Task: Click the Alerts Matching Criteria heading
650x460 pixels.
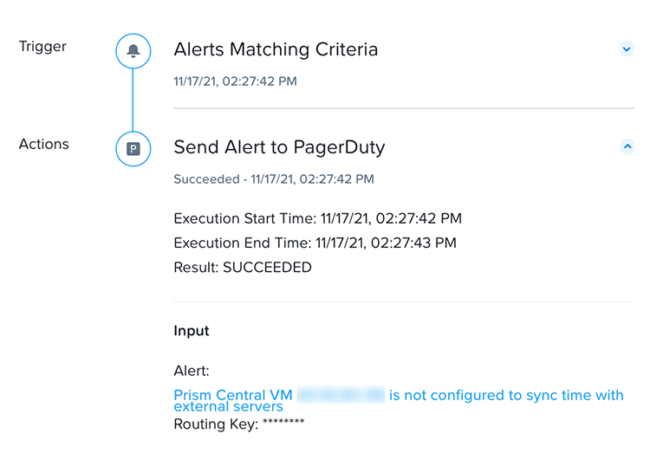Action: [276, 49]
